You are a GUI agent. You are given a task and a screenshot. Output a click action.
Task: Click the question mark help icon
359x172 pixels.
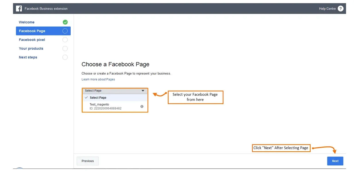click(x=340, y=9)
